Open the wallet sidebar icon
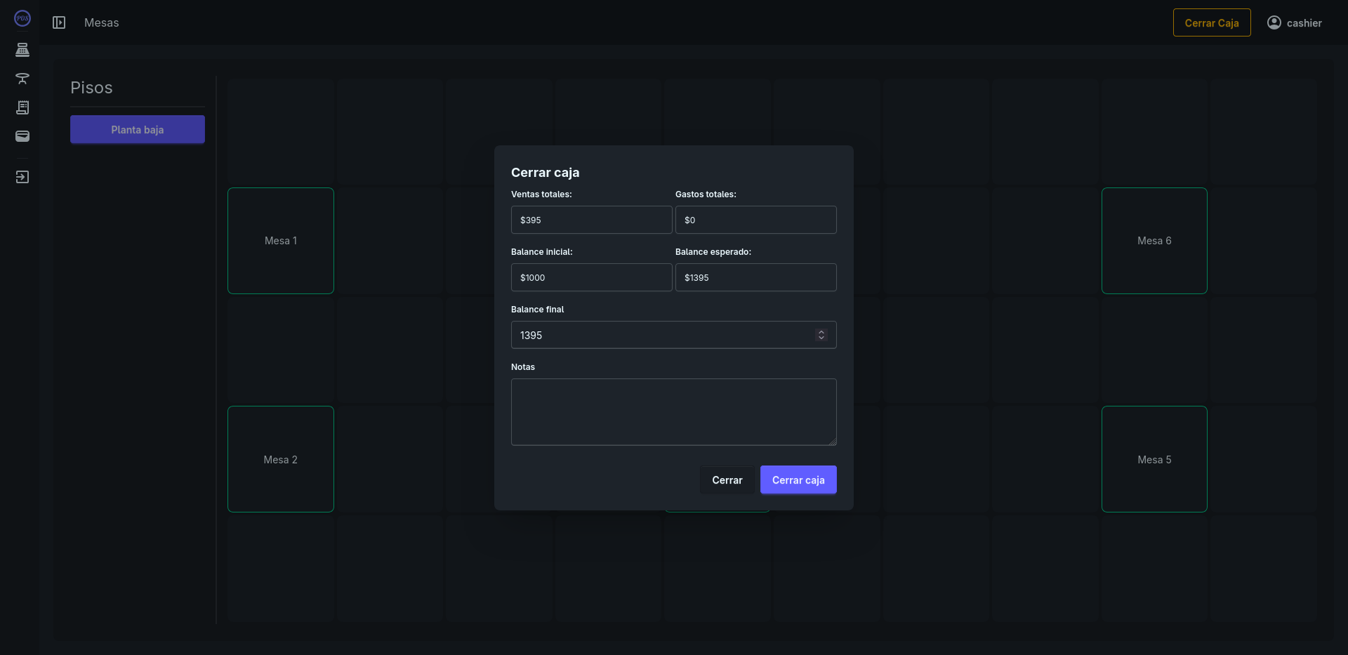The width and height of the screenshot is (1348, 655). click(x=22, y=136)
